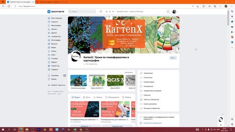
Task: Switch to the Обсуждения tab
Action: [112, 97]
